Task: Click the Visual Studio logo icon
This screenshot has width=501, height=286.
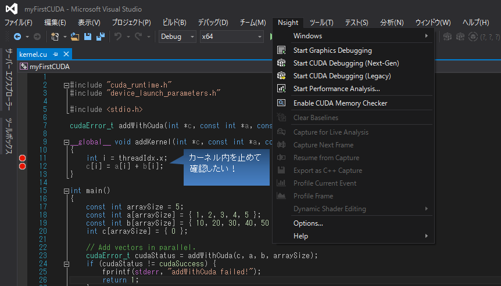Action: click(12, 9)
